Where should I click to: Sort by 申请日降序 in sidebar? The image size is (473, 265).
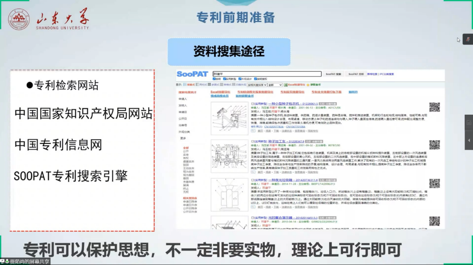[190, 202]
